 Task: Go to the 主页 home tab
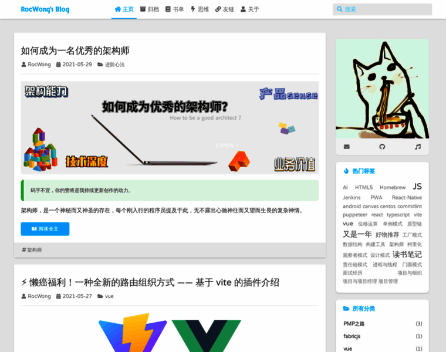(x=124, y=9)
